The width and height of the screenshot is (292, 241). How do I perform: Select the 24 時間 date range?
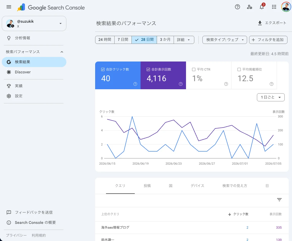(105, 40)
